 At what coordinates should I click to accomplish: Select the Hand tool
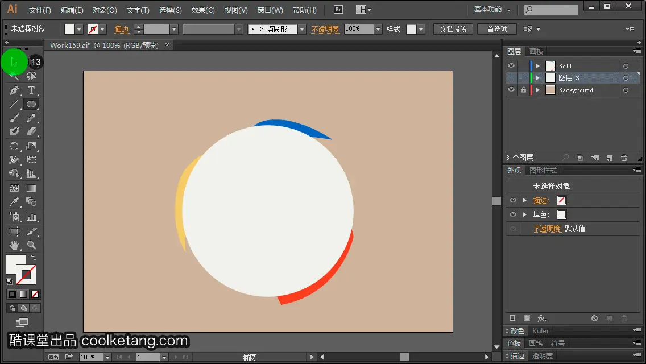14,245
